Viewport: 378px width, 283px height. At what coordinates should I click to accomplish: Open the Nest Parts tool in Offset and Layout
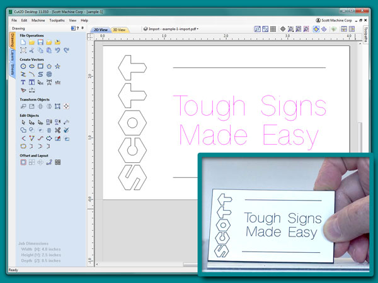click(x=57, y=162)
